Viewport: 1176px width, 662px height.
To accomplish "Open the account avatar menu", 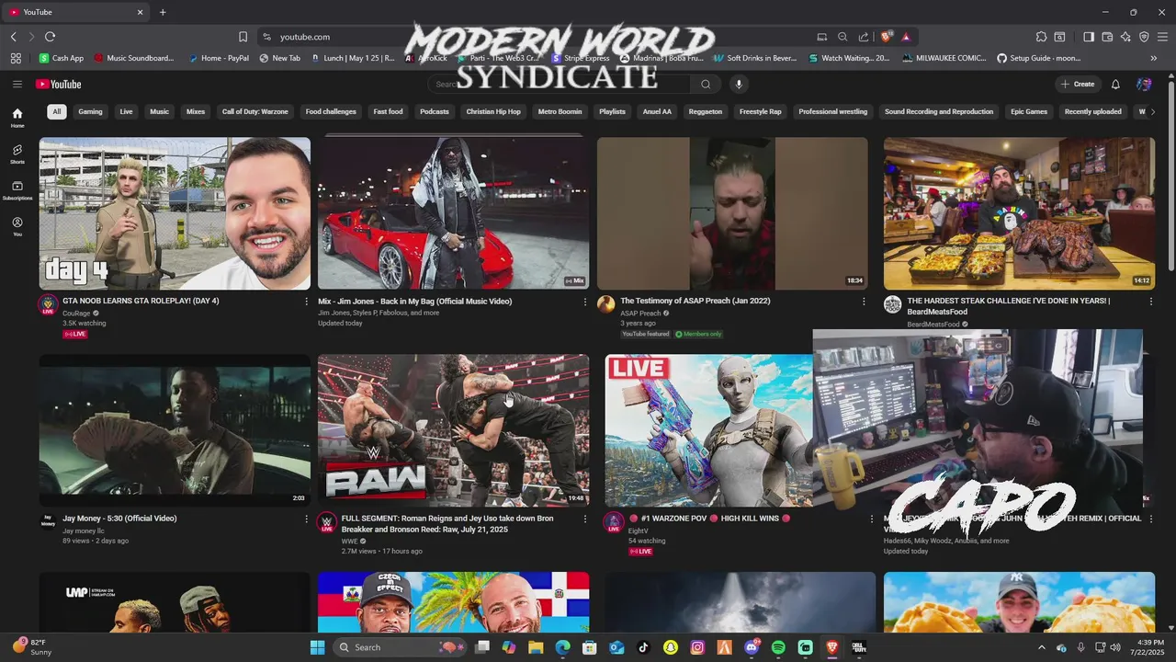I will pos(1144,84).
